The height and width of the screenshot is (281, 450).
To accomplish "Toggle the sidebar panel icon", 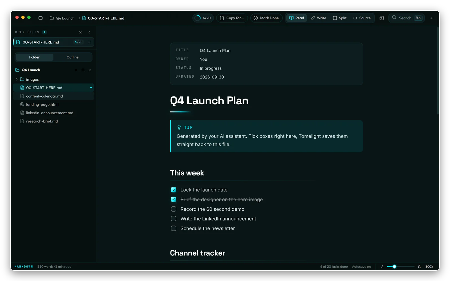I will pos(40,18).
